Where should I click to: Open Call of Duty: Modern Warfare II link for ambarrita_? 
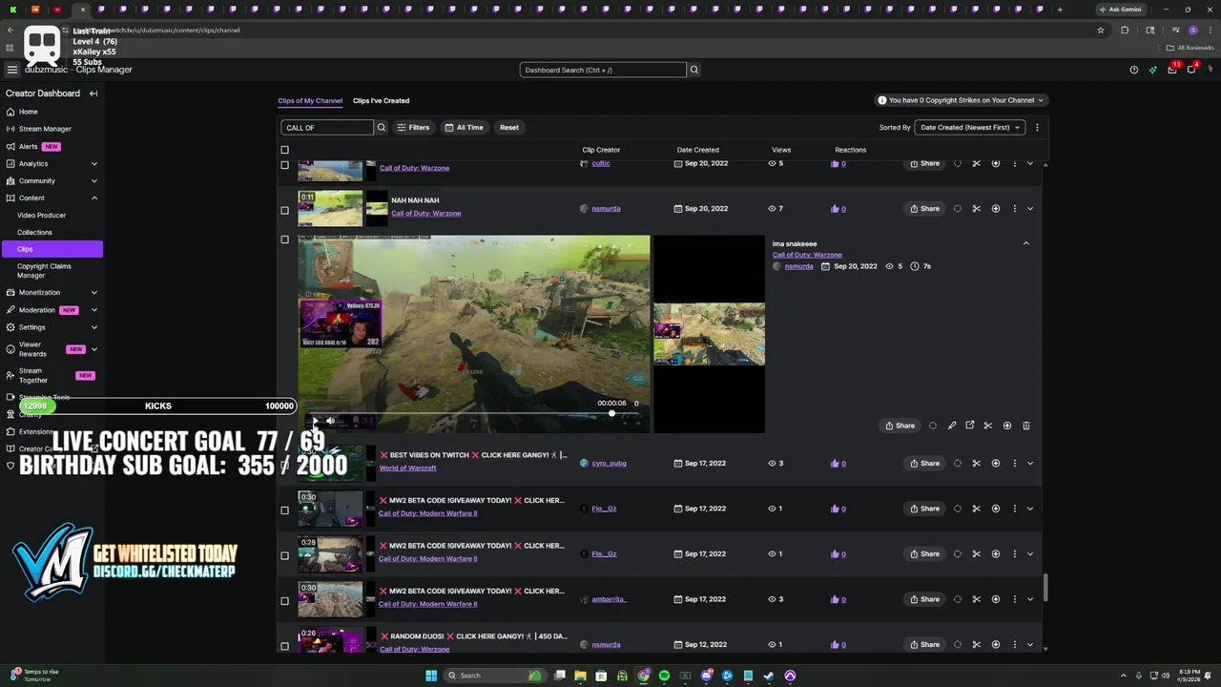(427, 604)
